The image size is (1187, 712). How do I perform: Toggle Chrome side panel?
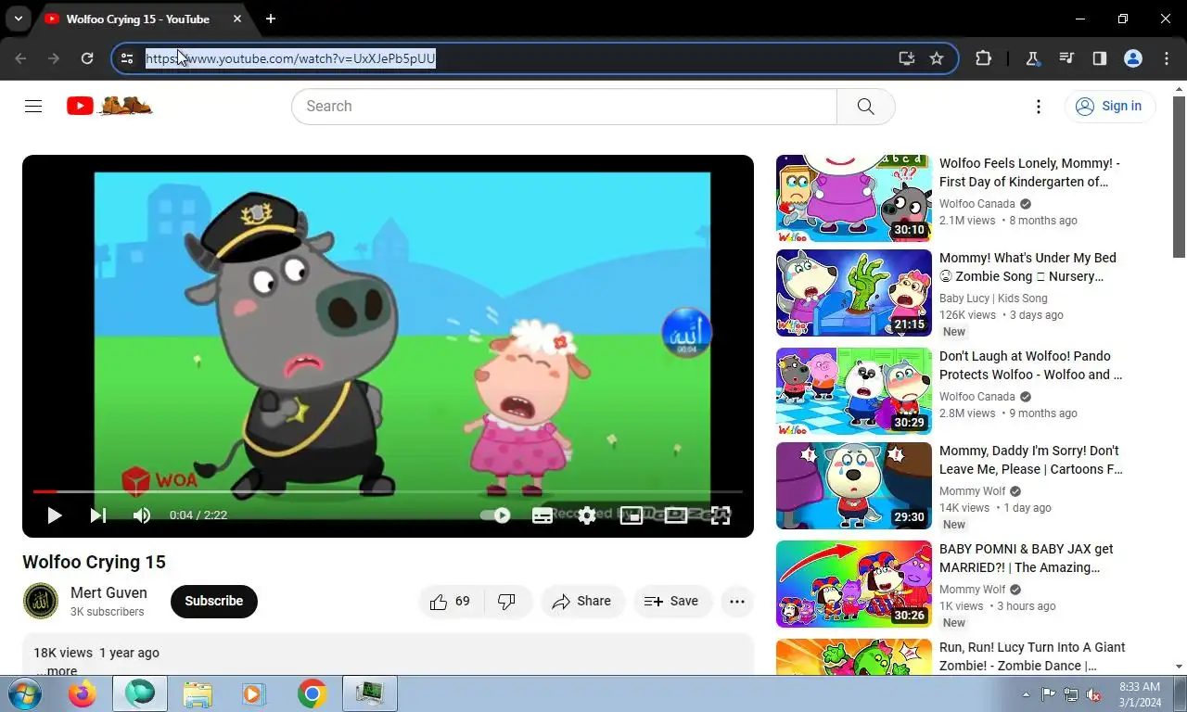click(1100, 58)
